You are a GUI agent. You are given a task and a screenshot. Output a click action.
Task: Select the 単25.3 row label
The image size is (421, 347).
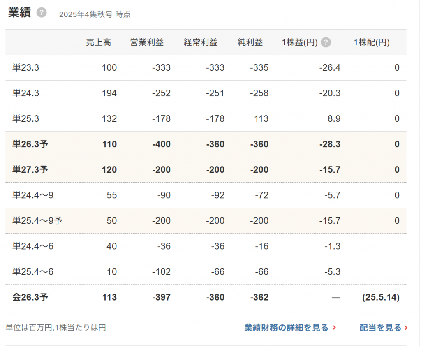click(25, 119)
